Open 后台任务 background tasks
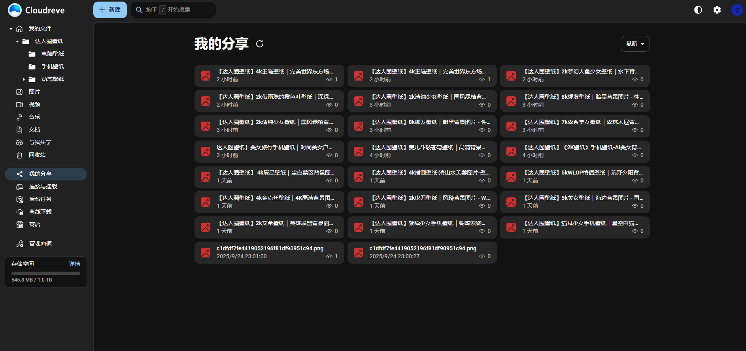Viewport: 746px width, 351px height. pyautogui.click(x=40, y=199)
